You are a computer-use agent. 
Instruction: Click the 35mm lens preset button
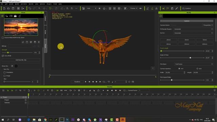coord(186,40)
